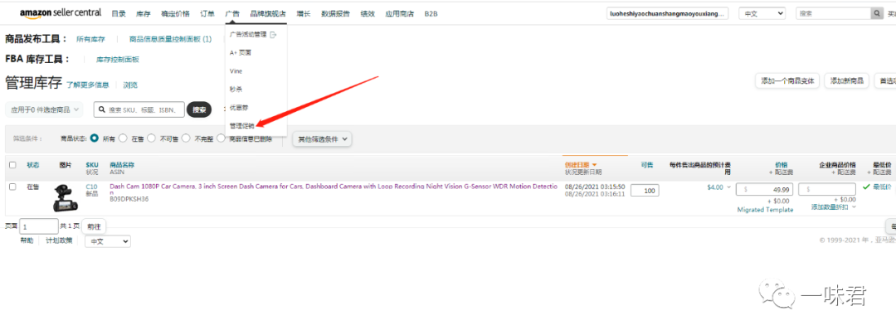Screen dimensions: 896x335
Task: Tick the checkbox for the Dash Cam row
Action: (x=12, y=187)
